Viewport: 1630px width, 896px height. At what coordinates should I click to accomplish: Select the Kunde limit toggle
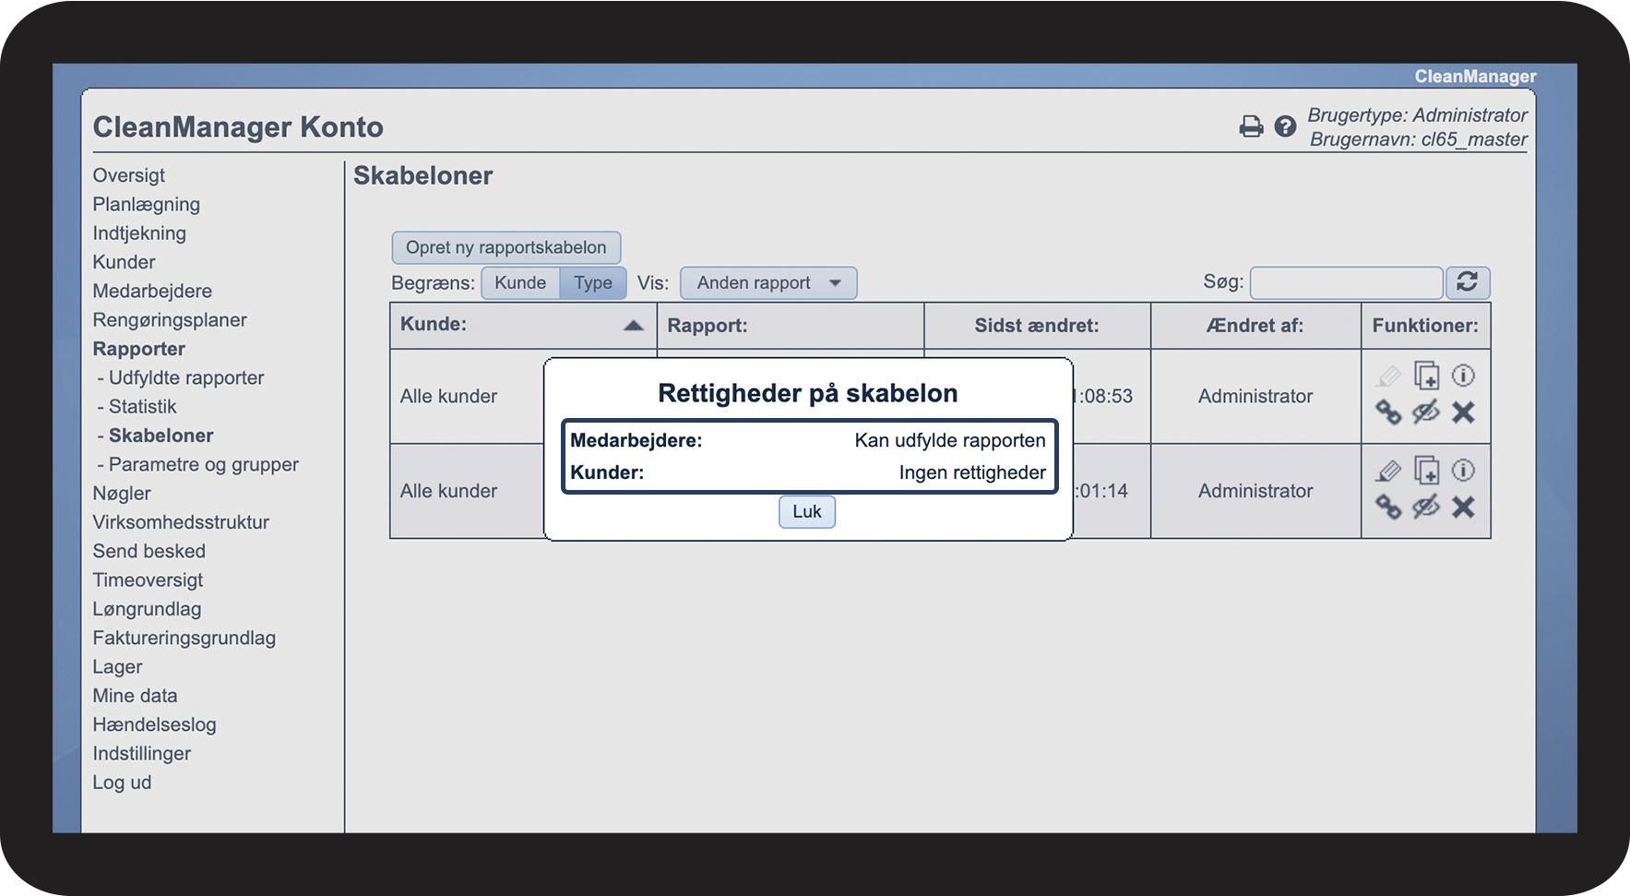(520, 282)
